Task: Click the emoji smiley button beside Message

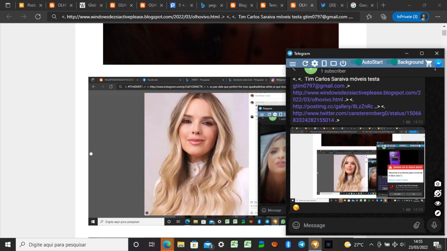Action: [296, 225]
